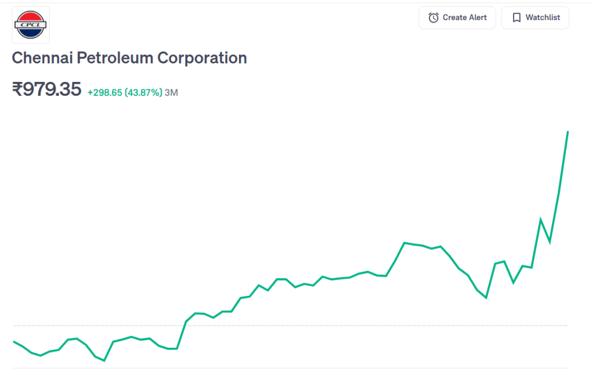Image resolution: width=591 pixels, height=373 pixels.
Task: Open the 3M time period selector
Action: [x=171, y=92]
